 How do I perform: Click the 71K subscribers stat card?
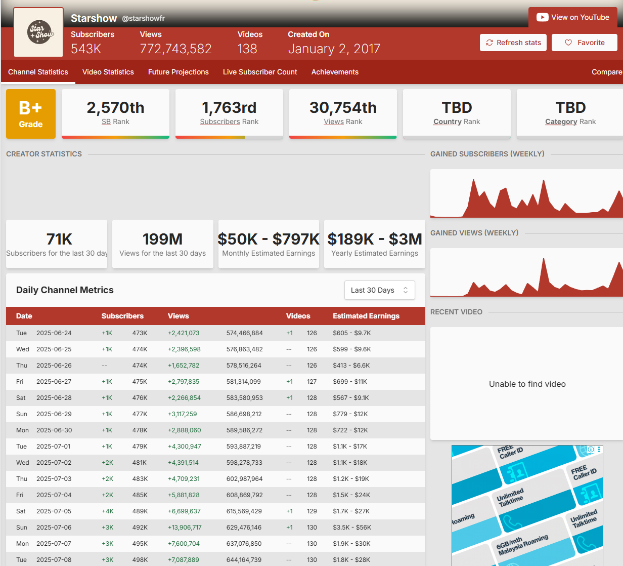(57, 244)
